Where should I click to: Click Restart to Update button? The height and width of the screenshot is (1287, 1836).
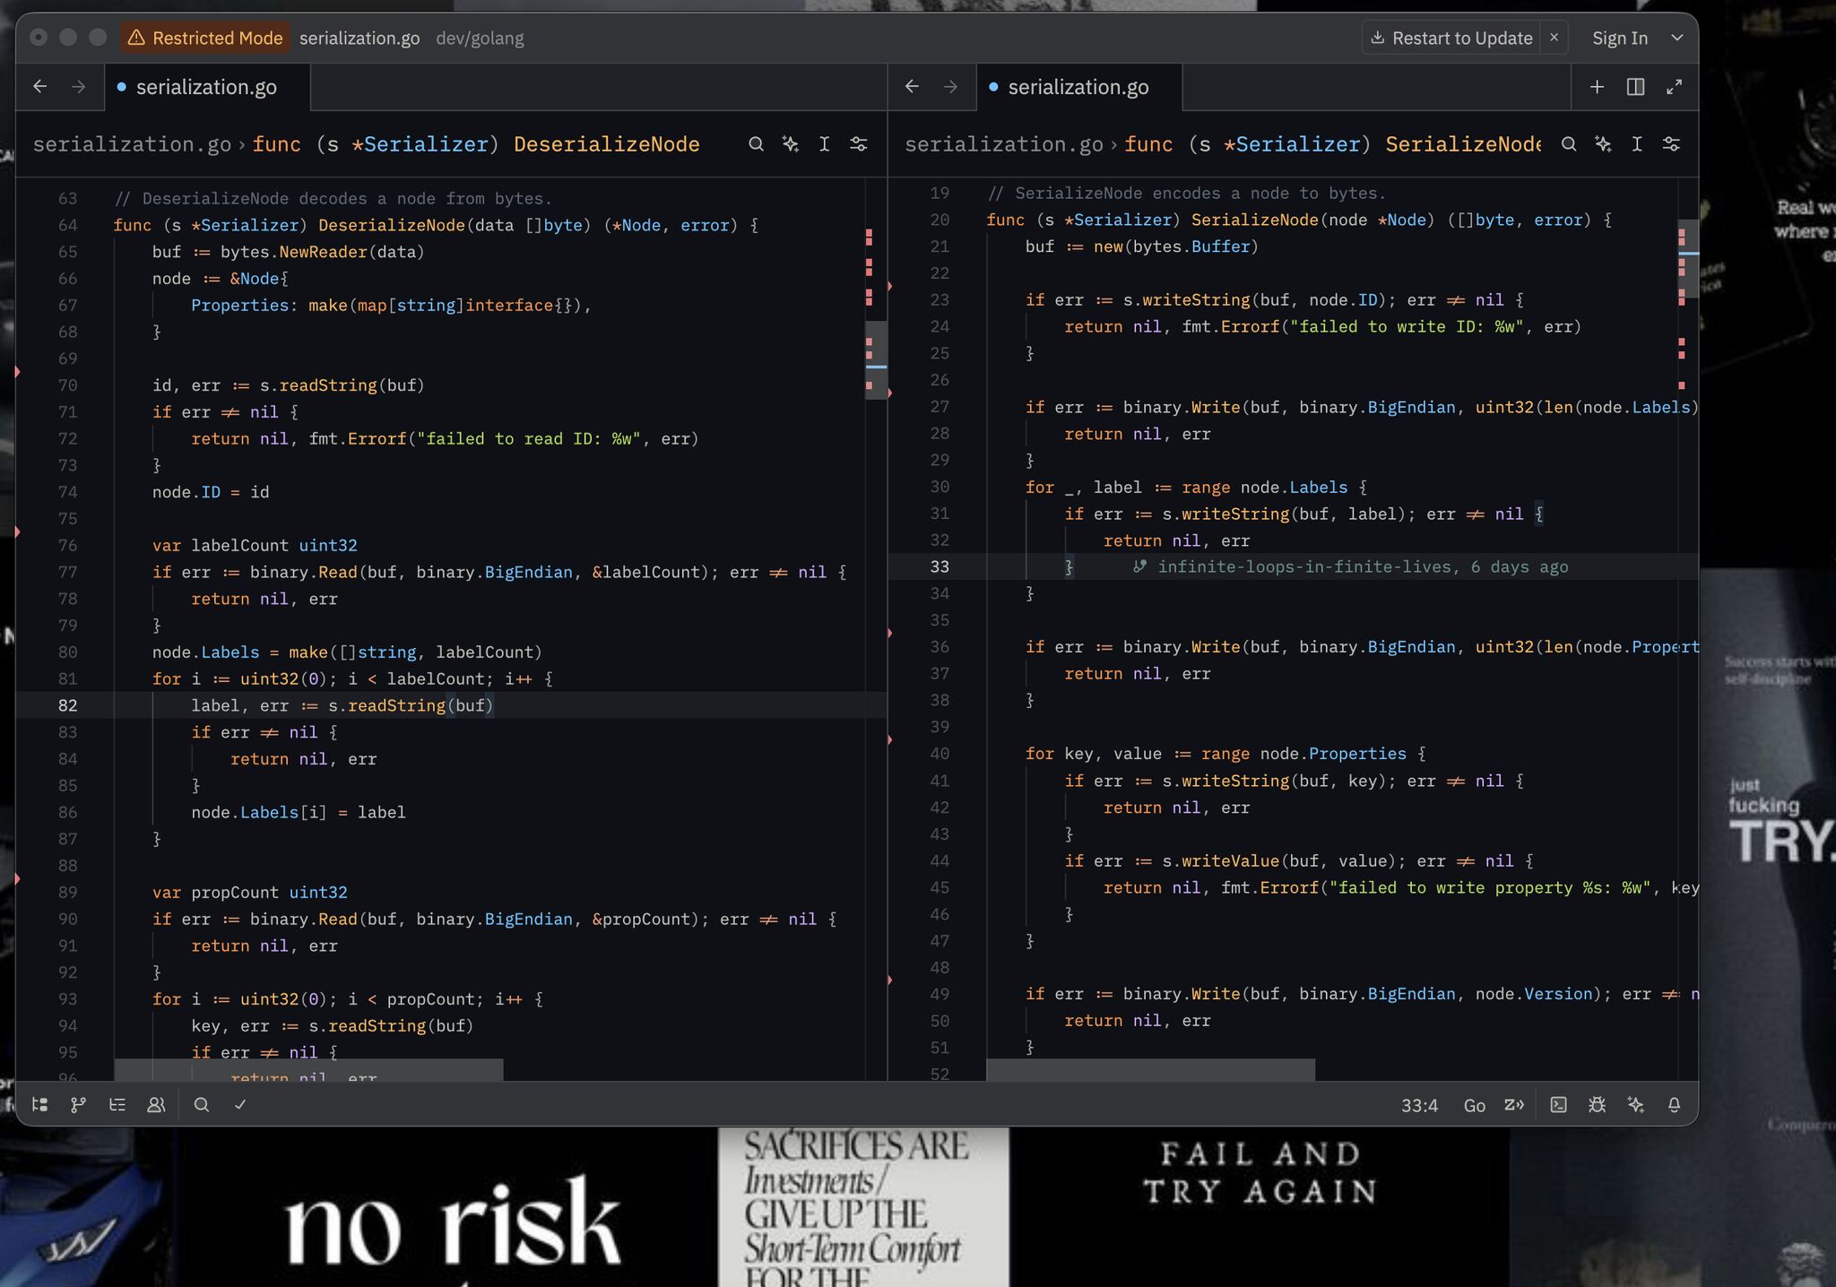1452,38
